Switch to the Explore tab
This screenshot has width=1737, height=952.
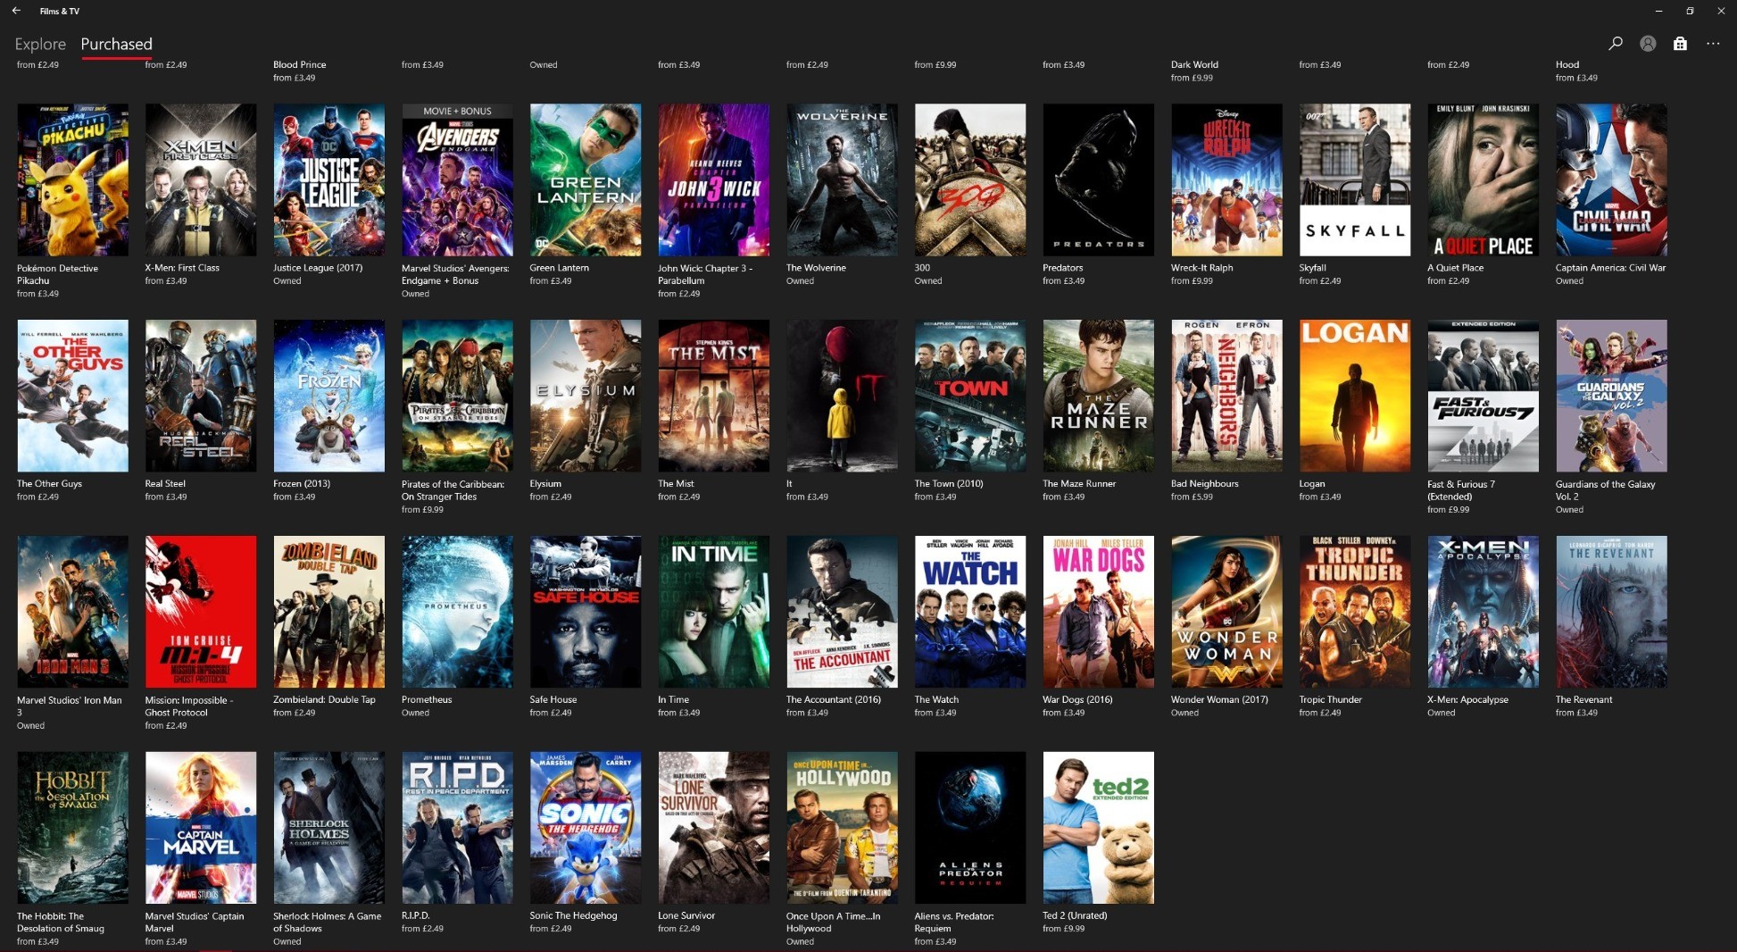tap(40, 44)
